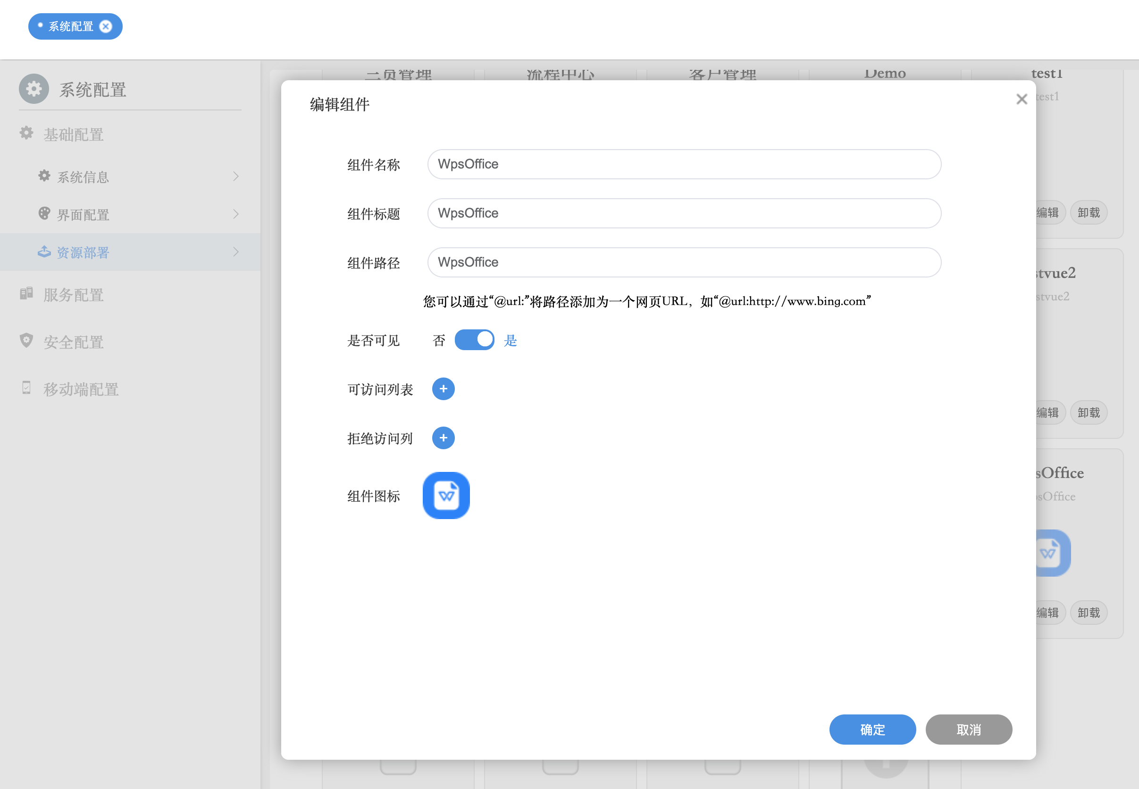The height and width of the screenshot is (789, 1139).
Task: Click the 系统配置 gear icon in sidebar header
Action: tap(33, 89)
